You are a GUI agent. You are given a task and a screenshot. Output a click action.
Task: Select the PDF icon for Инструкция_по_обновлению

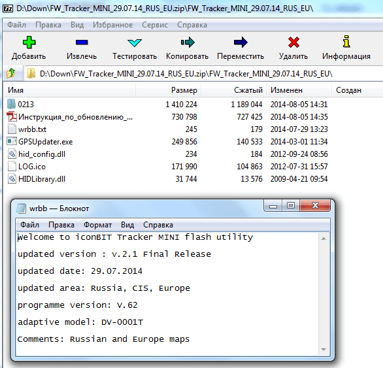[12, 116]
